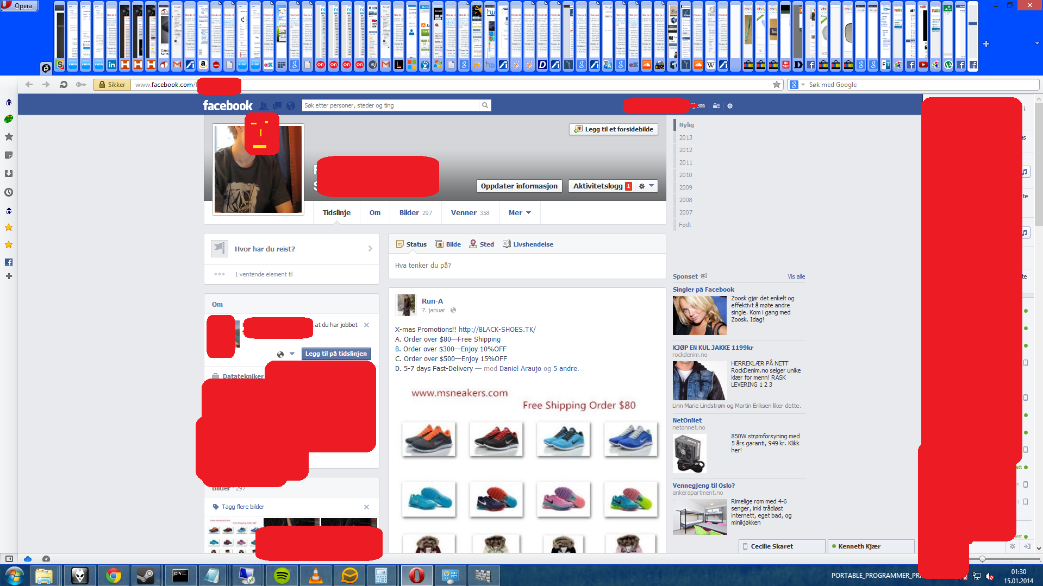The width and height of the screenshot is (1043, 586).
Task: Open privacy shortcuts icon in Facebook header
Action: [716, 106]
